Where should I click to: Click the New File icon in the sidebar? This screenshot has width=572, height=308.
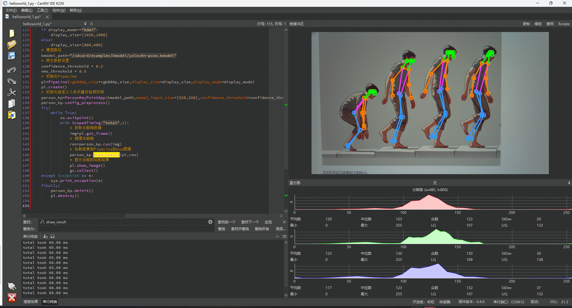click(12, 33)
